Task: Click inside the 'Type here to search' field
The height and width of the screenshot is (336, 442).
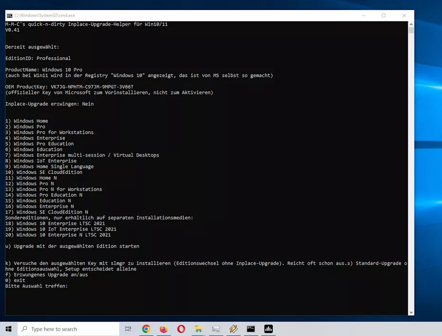Action: 67,328
